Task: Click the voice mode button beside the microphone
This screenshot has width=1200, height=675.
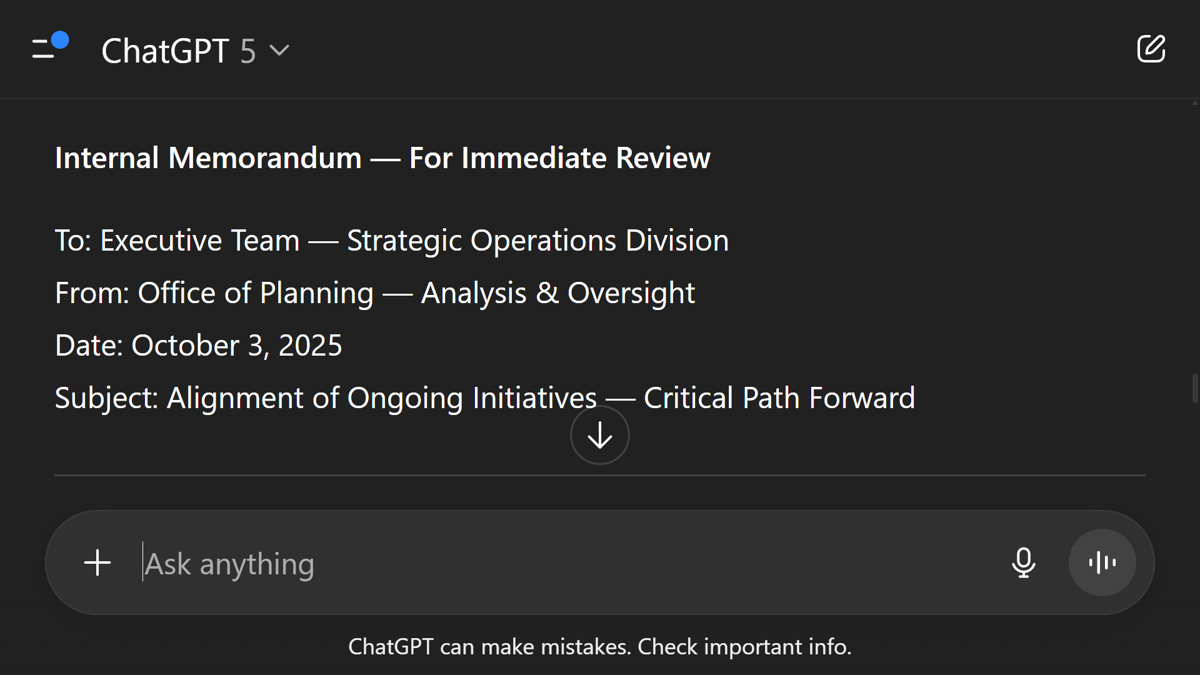Action: (1101, 562)
